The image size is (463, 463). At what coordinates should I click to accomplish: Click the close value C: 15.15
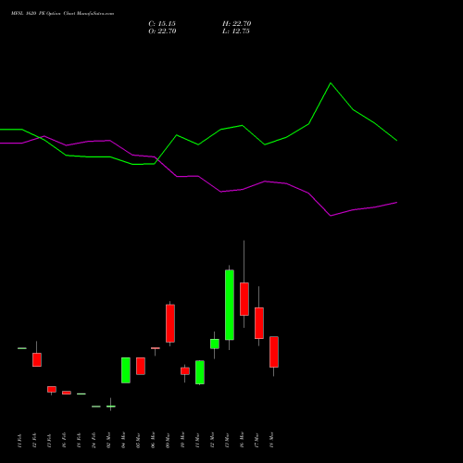pos(162,24)
